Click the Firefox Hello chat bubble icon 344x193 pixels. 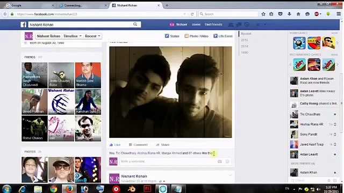pos(307,14)
